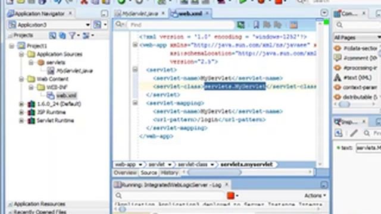Toggle bookmark using the blue bookmark icon
This screenshot has height=214, width=381.
click(x=256, y=24)
